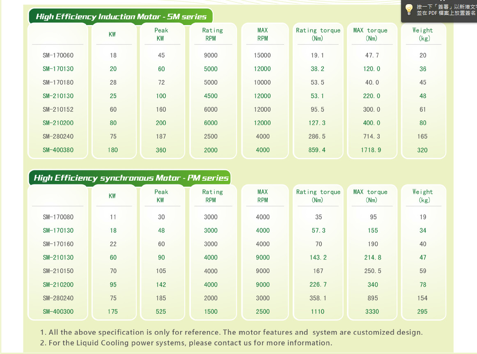
Task: Click Rating torque header in PM series table
Action: pos(318,196)
